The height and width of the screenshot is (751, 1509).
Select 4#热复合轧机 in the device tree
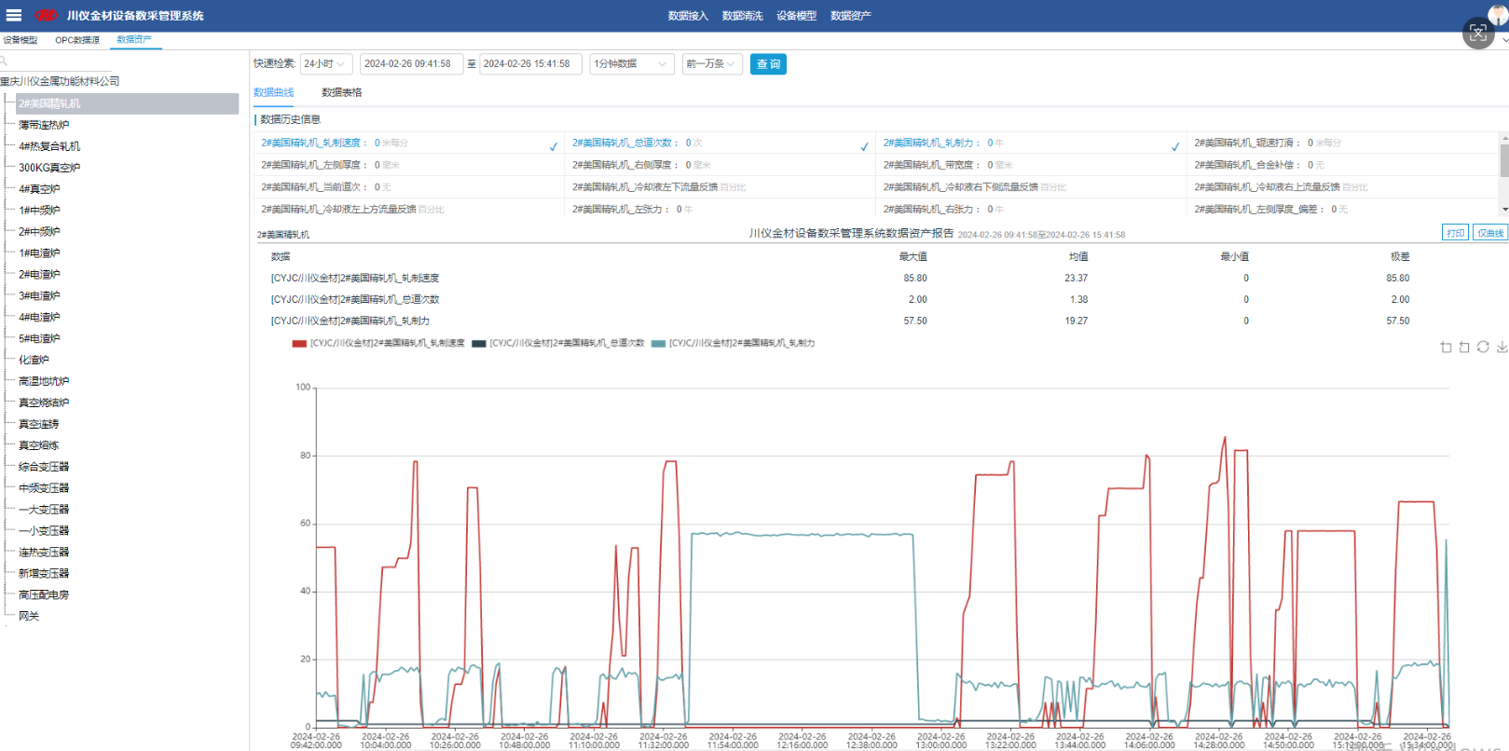[49, 146]
